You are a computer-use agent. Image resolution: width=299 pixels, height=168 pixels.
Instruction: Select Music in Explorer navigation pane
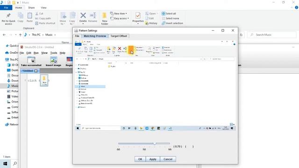point(13,86)
